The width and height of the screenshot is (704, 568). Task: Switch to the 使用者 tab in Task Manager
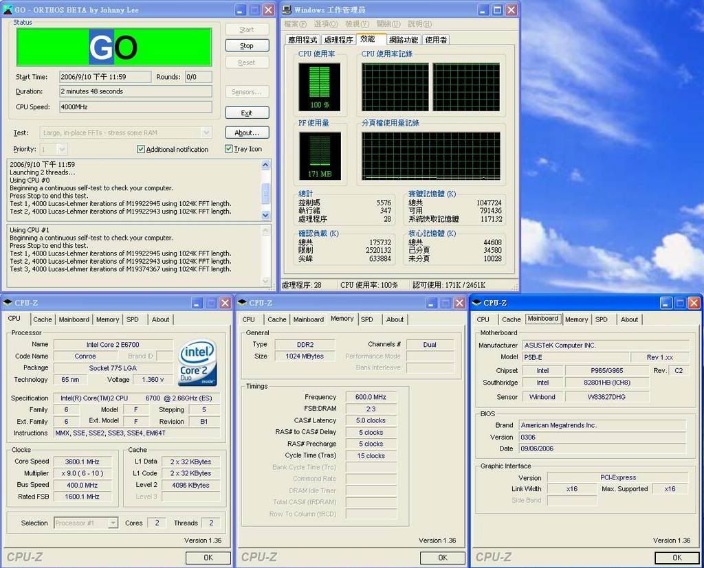436,40
